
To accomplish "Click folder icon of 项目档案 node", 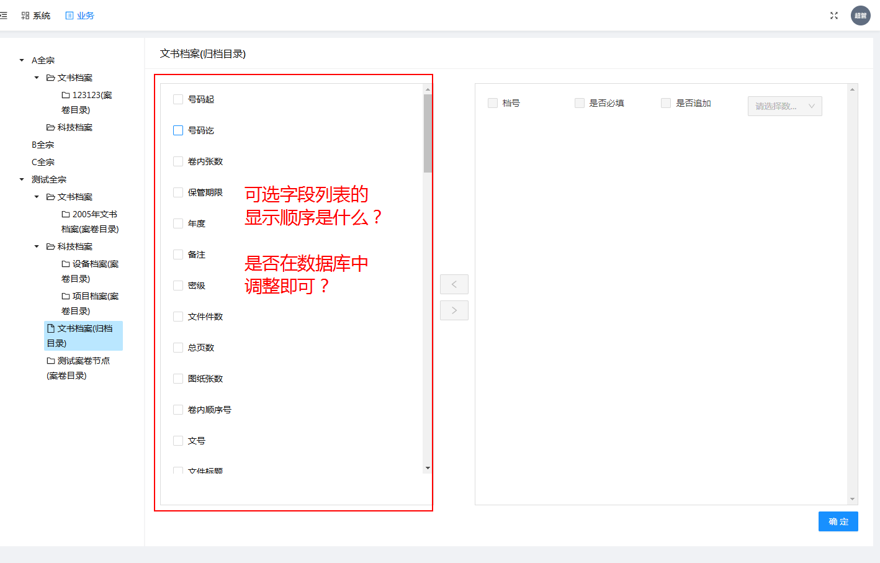I will [66, 296].
